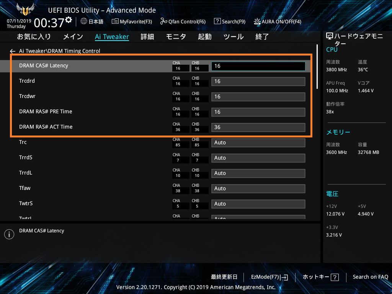Click the Trc Auto field
Viewport: 392px width, 294px height.
[x=258, y=143]
